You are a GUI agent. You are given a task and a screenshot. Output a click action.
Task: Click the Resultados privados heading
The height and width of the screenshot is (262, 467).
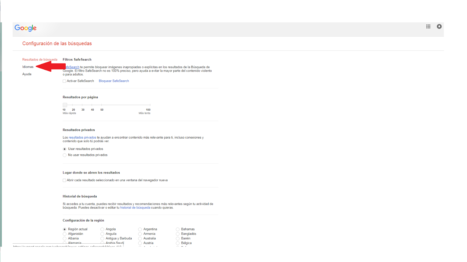pos(79,130)
